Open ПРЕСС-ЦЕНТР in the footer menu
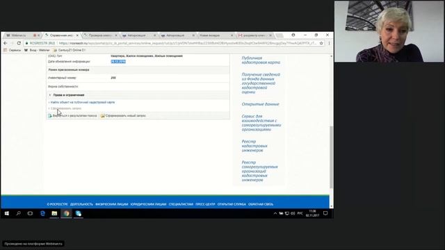This screenshot has height=250, width=445. [205, 204]
